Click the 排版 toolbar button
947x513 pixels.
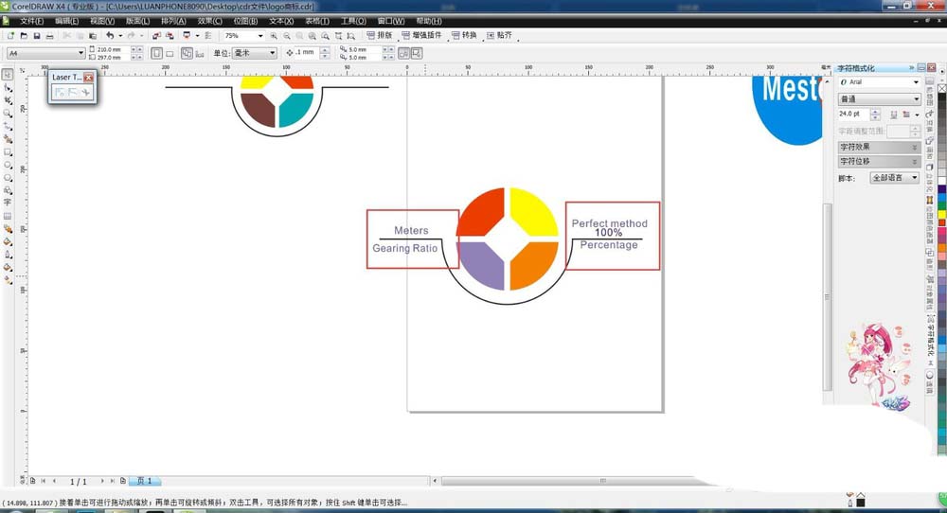tap(380, 36)
